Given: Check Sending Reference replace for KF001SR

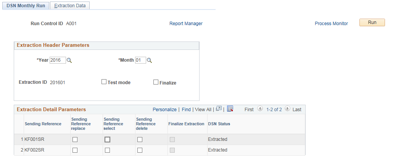Looking at the screenshot, I should coord(75,140).
